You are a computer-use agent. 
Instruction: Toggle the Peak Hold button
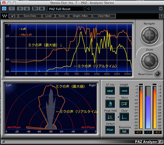point(110,117)
